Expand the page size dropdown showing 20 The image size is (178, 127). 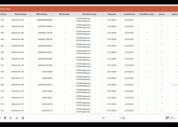172,118
